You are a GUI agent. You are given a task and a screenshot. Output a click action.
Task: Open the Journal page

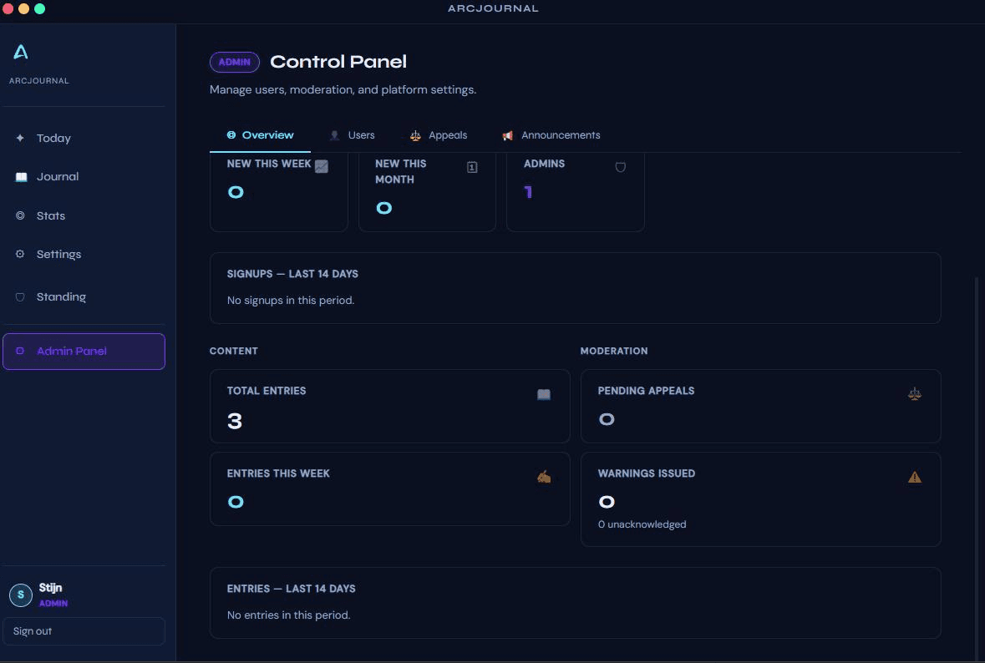(x=84, y=177)
